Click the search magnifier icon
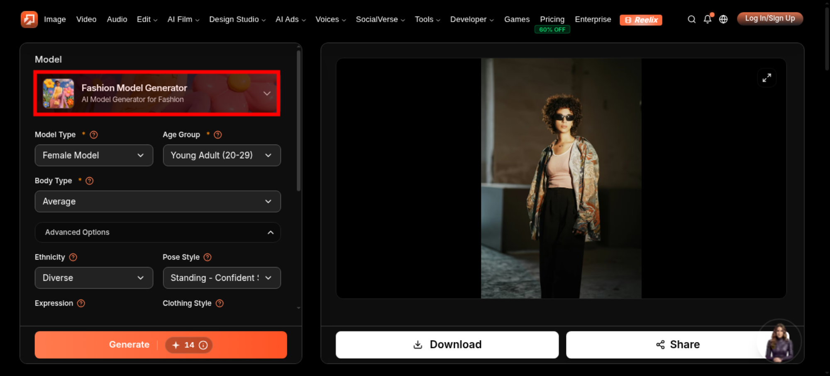Screen dimensions: 830x376 pyautogui.click(x=691, y=19)
